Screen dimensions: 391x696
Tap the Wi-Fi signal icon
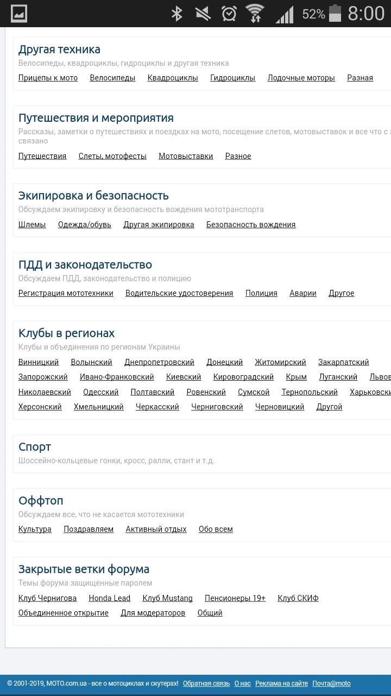pos(255,14)
